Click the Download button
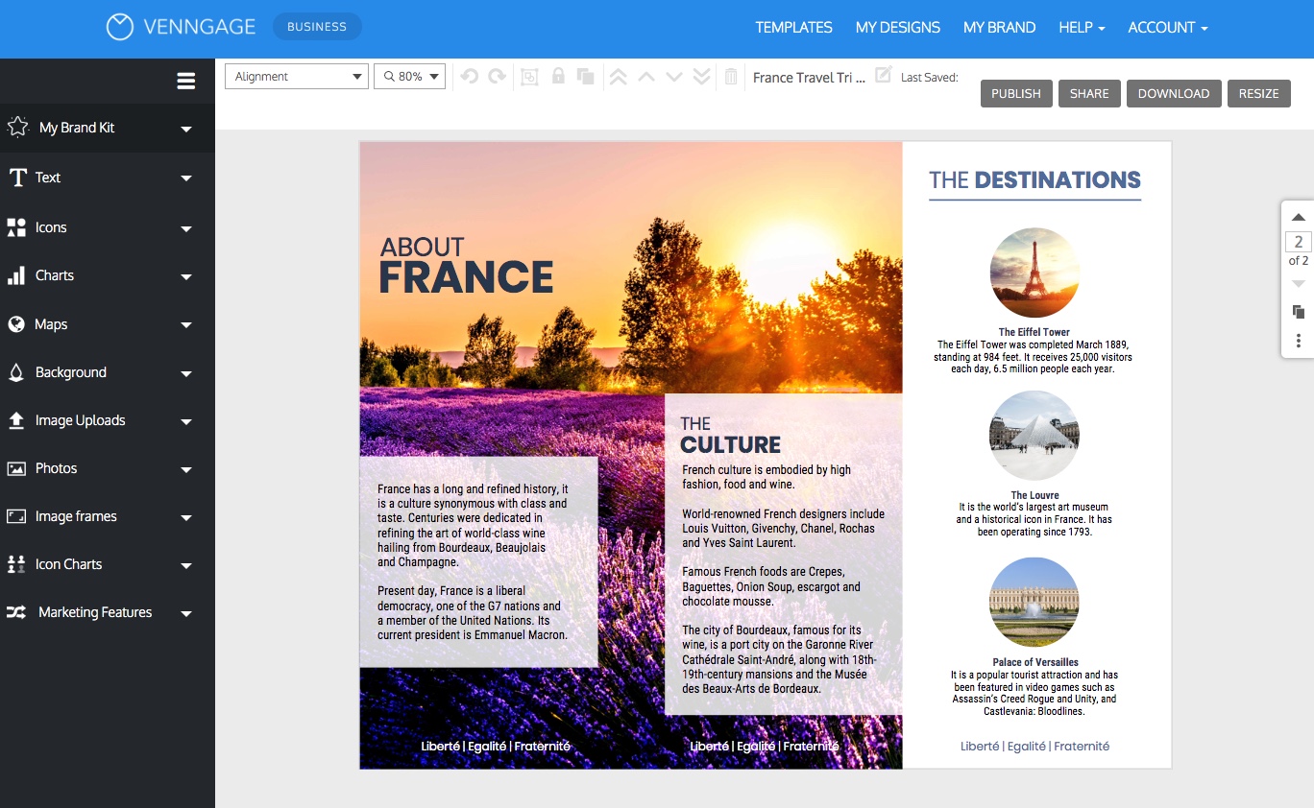This screenshot has height=808, width=1314. pos(1174,93)
